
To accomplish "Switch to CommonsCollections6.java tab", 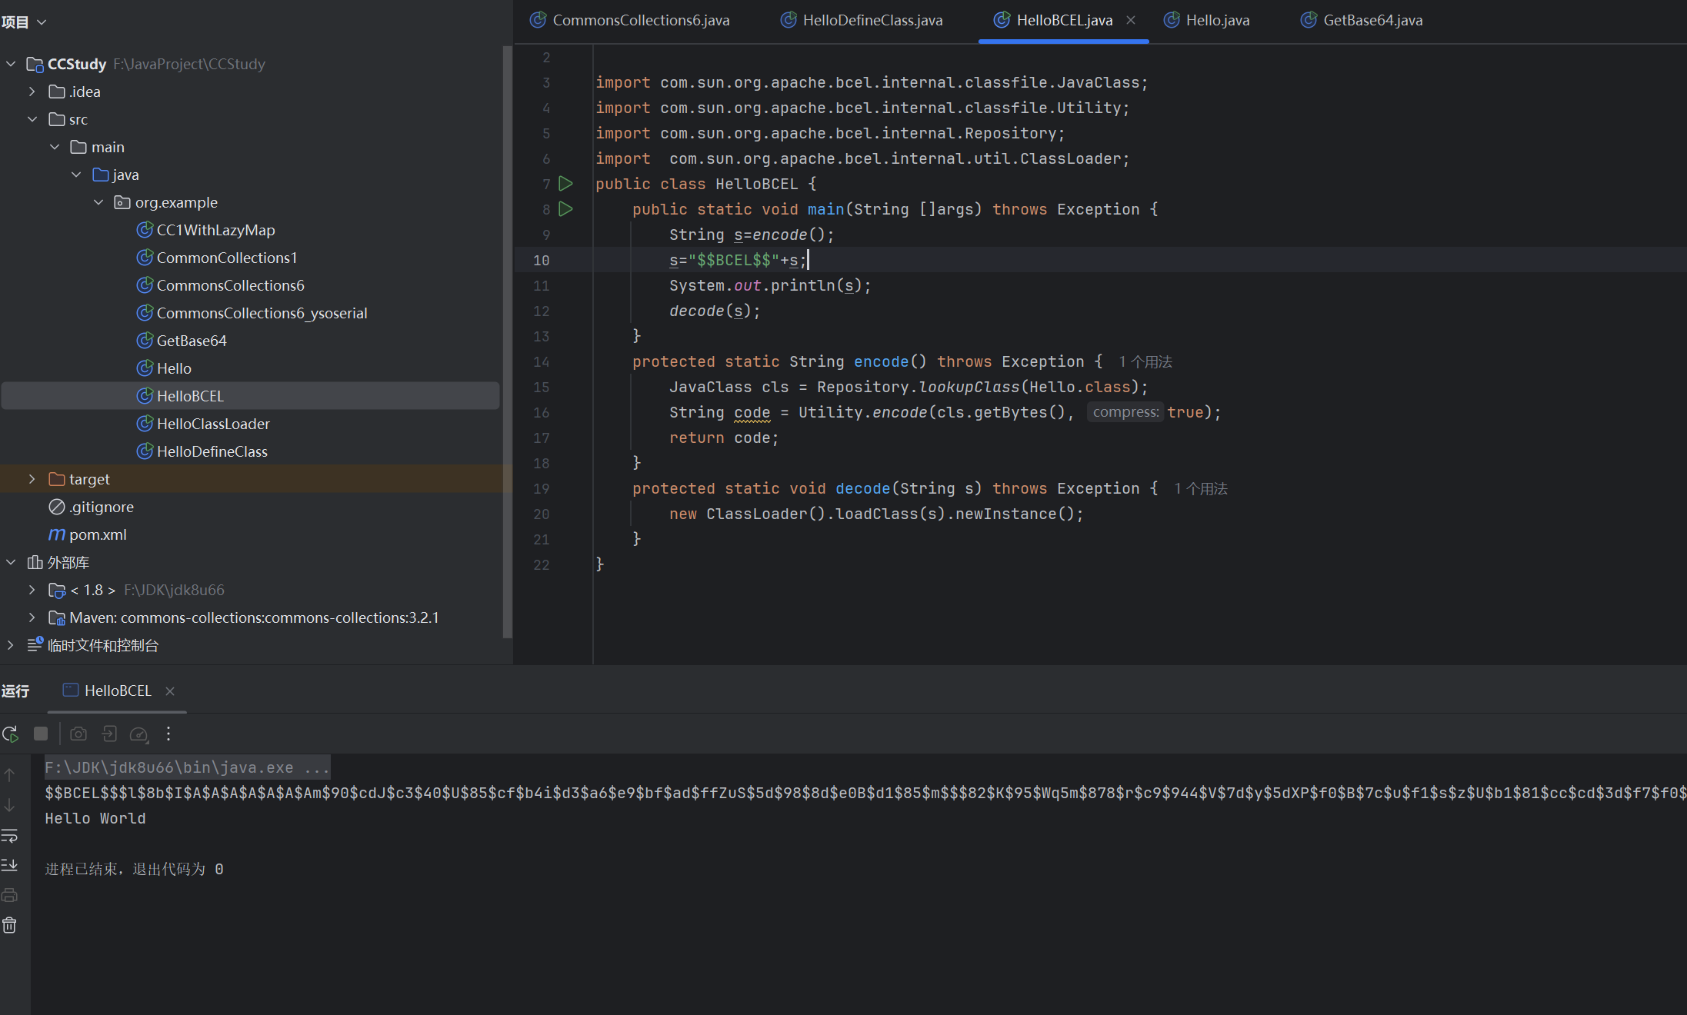I will (640, 21).
